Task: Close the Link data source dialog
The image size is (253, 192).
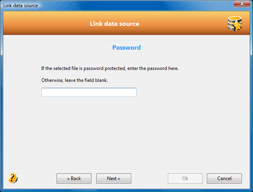Action: (x=242, y=4)
